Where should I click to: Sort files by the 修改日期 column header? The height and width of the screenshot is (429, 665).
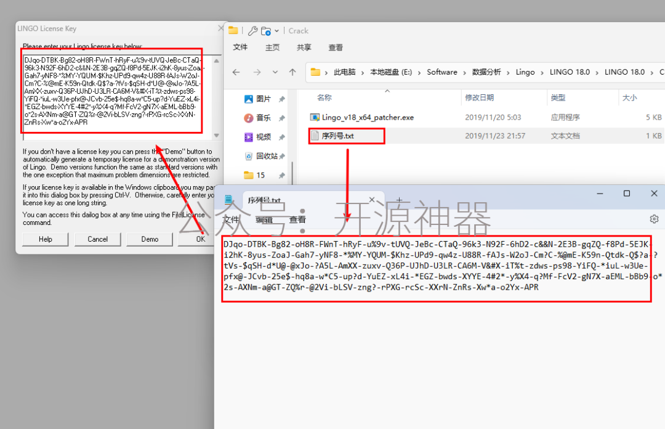479,97
